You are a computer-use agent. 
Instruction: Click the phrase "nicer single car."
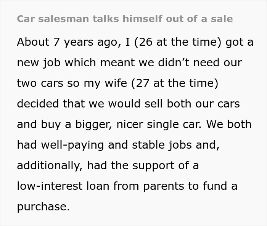coord(162,124)
